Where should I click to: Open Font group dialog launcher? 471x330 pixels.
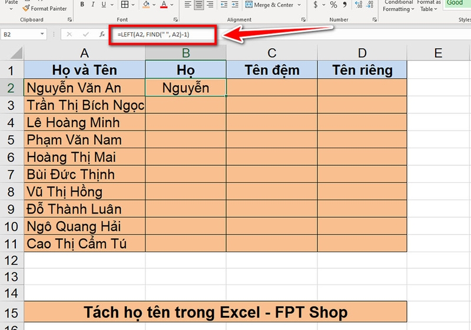[175, 19]
